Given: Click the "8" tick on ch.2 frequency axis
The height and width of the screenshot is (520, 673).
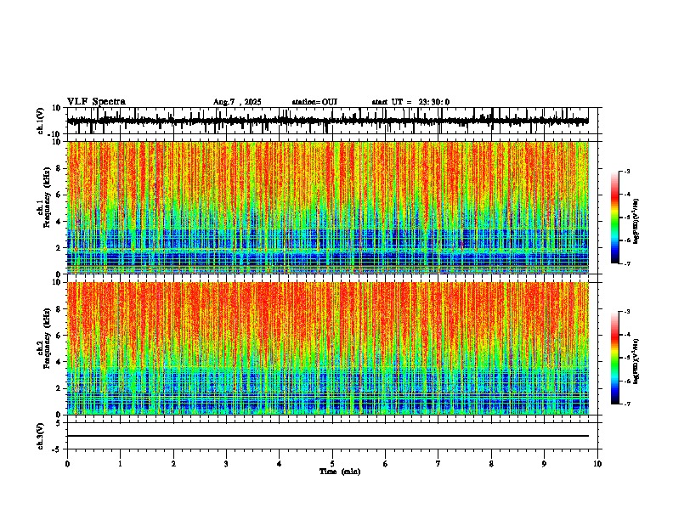Looking at the screenshot, I should 59,308.
